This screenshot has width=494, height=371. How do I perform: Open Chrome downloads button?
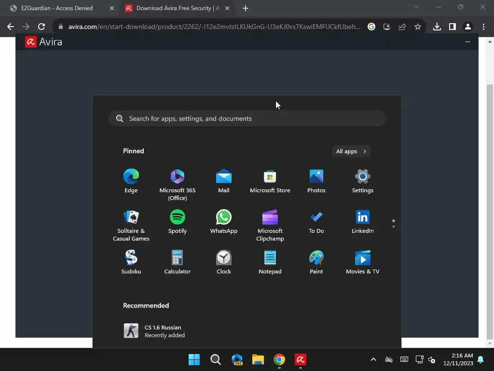pos(437,27)
